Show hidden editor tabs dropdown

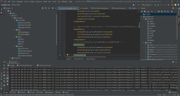138,8
